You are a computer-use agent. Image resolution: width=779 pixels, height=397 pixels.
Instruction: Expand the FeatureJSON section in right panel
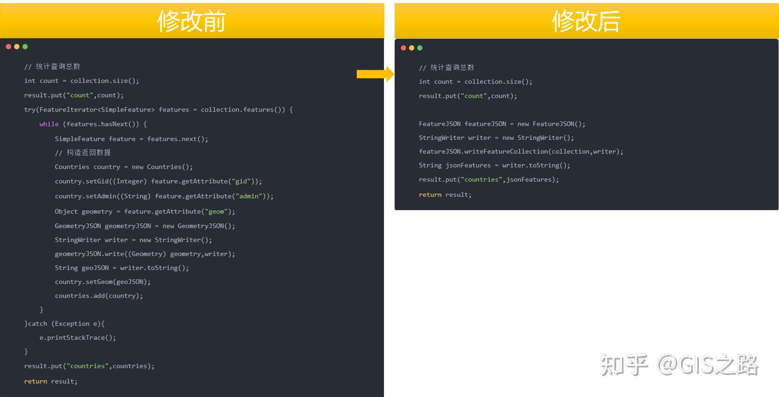click(x=502, y=124)
